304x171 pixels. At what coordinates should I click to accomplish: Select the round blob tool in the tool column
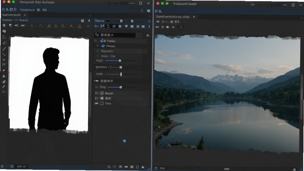pos(4,31)
